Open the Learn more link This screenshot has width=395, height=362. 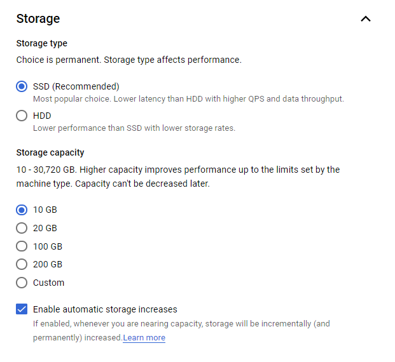pyautogui.click(x=144, y=338)
